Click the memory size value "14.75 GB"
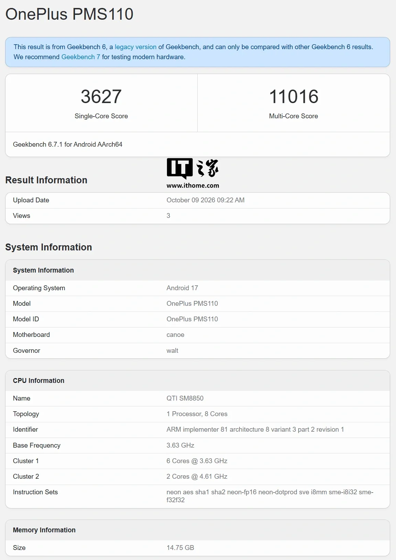 coord(180,548)
